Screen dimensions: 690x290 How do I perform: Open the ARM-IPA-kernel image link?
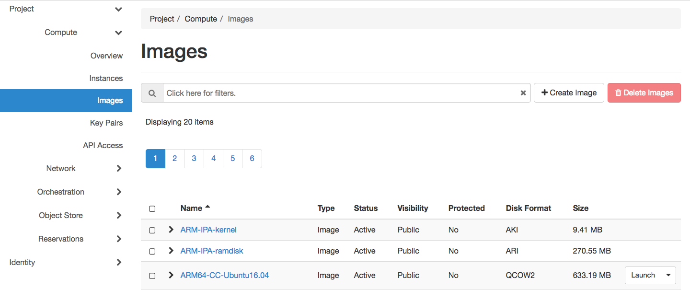tap(208, 230)
